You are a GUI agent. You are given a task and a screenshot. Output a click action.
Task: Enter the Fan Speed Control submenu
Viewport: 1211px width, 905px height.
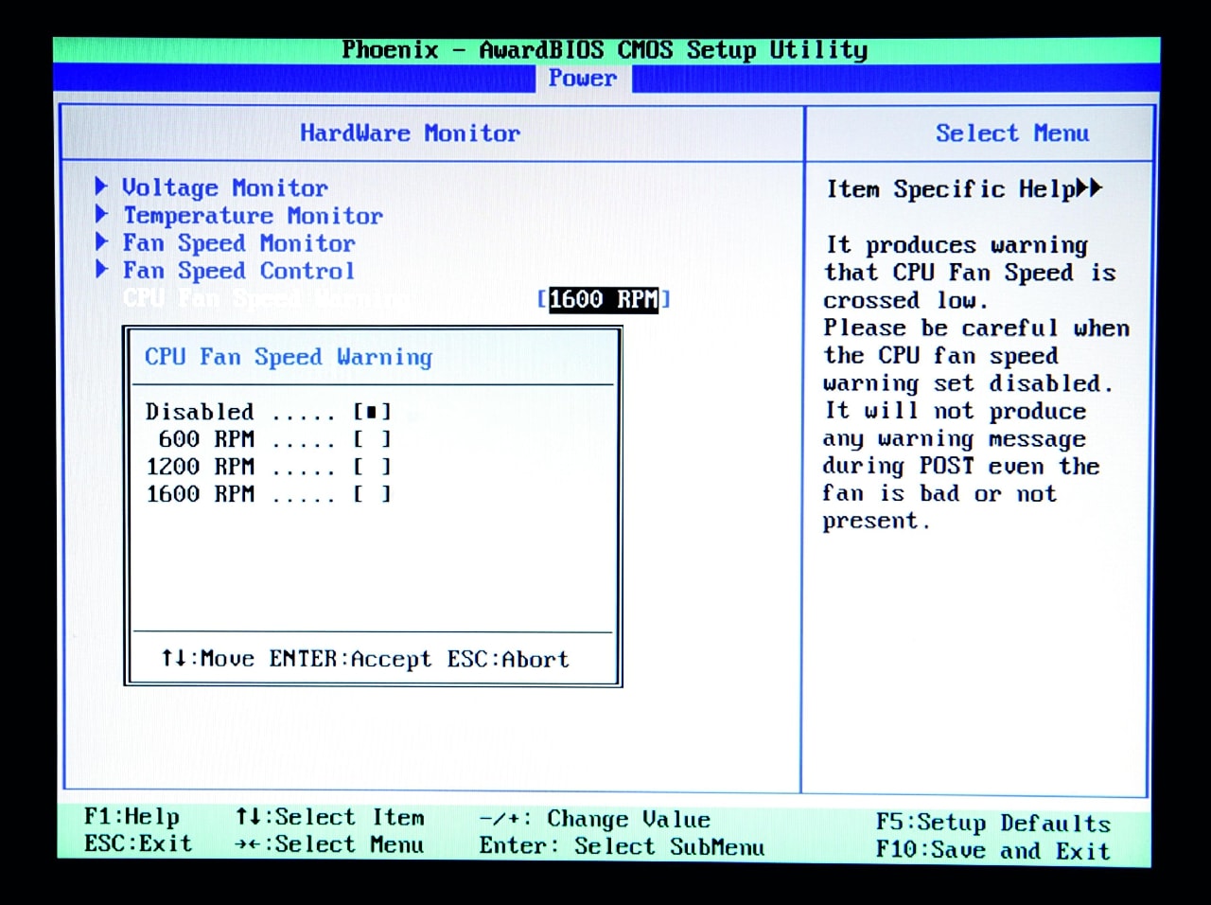238,271
